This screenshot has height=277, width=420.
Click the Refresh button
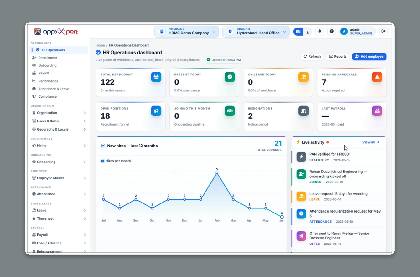pyautogui.click(x=312, y=57)
